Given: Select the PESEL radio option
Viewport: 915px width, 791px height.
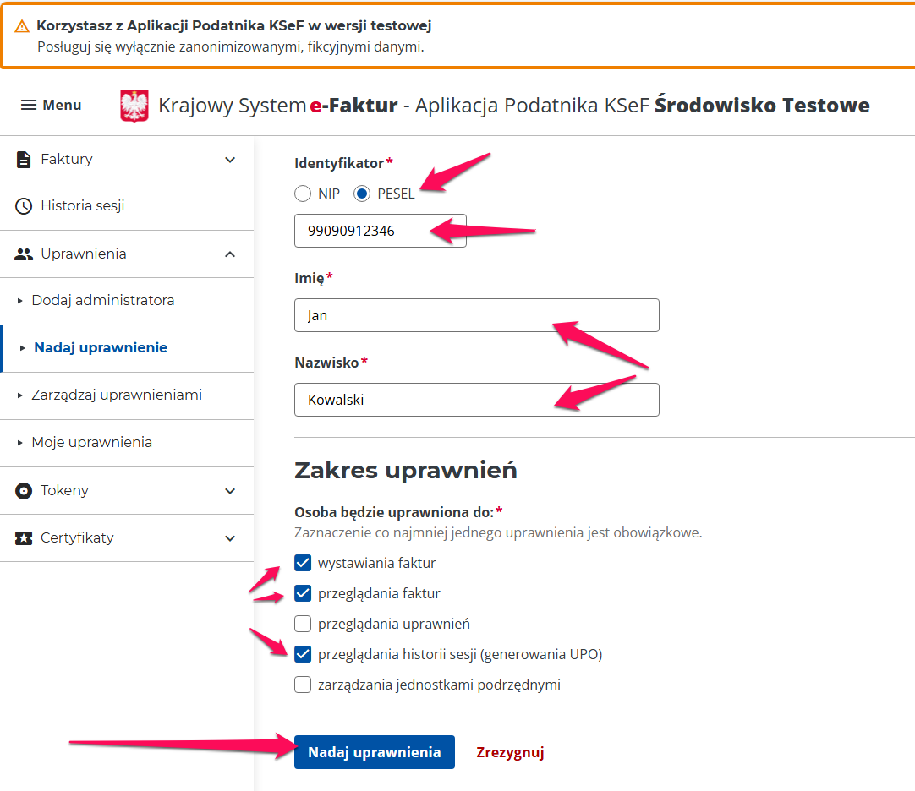Looking at the screenshot, I should [362, 194].
